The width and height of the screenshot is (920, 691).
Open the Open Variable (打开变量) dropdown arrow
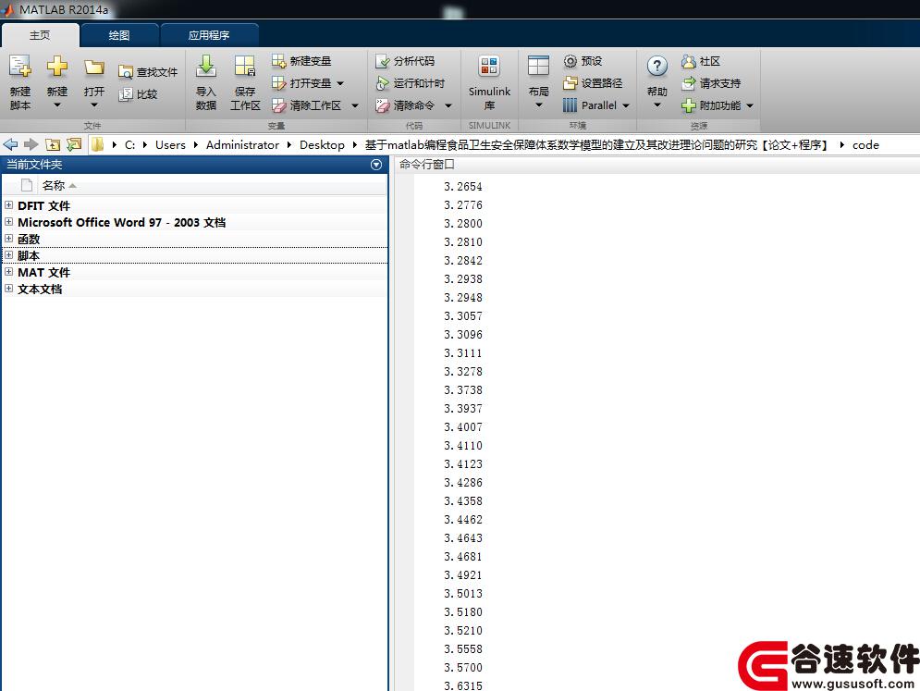[340, 83]
